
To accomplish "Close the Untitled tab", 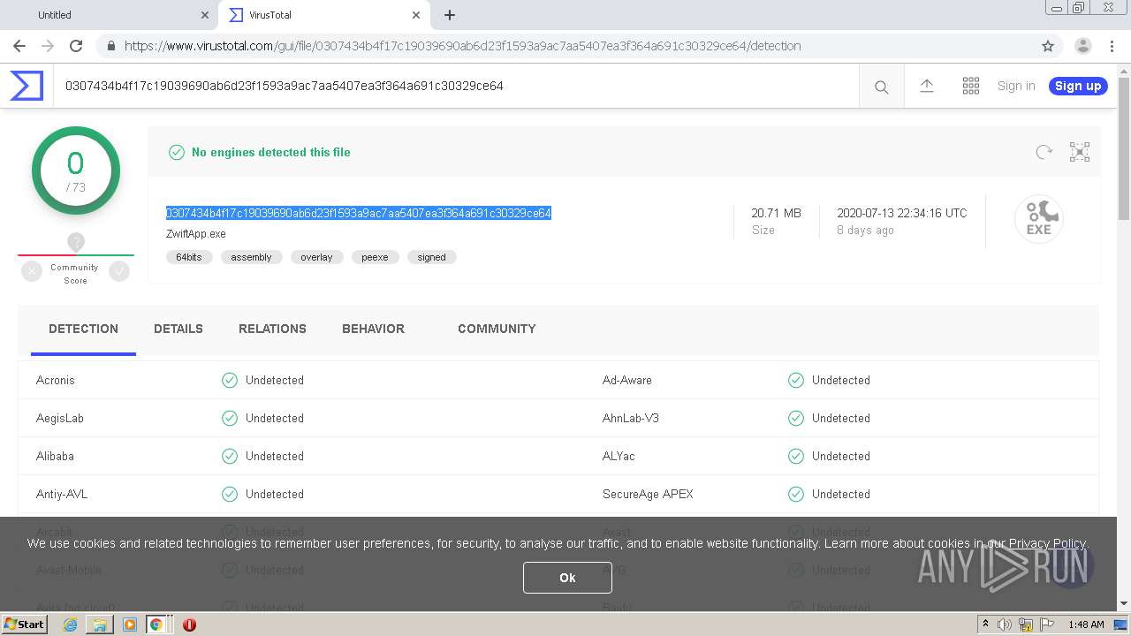I will (205, 15).
